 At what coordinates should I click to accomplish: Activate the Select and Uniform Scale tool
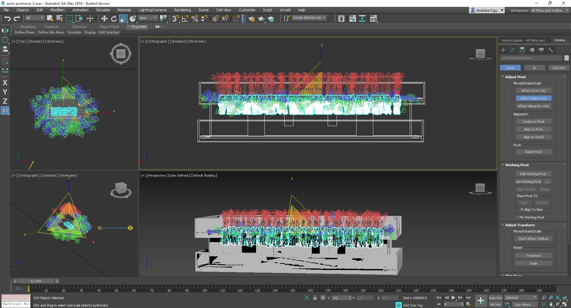[123, 18]
